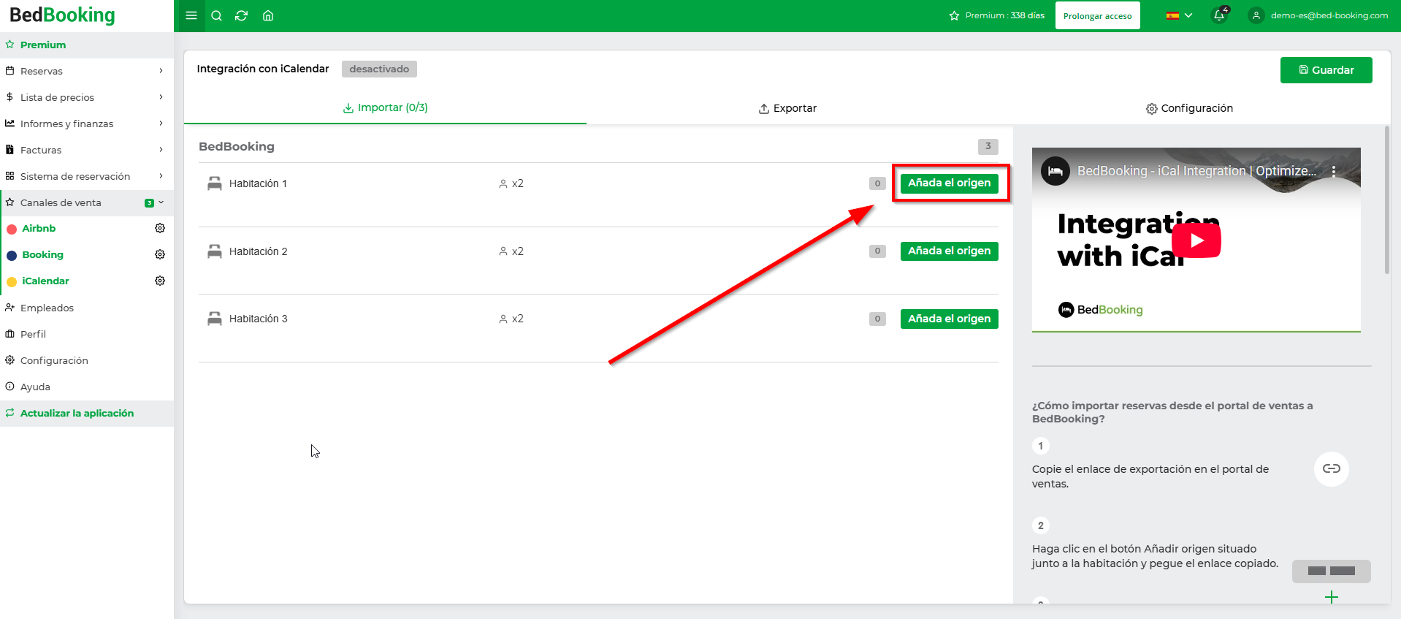Click the BedBooking group count badge 3

[988, 146]
